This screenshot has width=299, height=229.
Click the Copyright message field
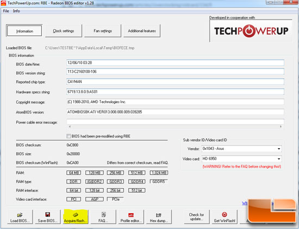coord(175,102)
